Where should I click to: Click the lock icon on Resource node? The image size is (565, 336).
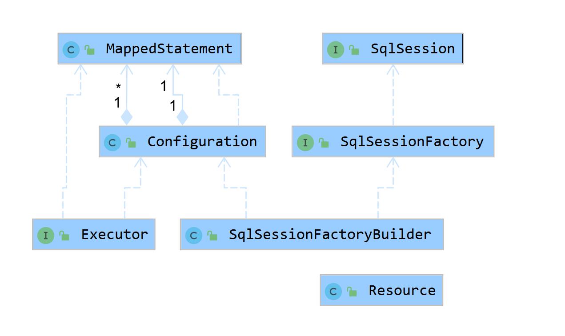[352, 292]
